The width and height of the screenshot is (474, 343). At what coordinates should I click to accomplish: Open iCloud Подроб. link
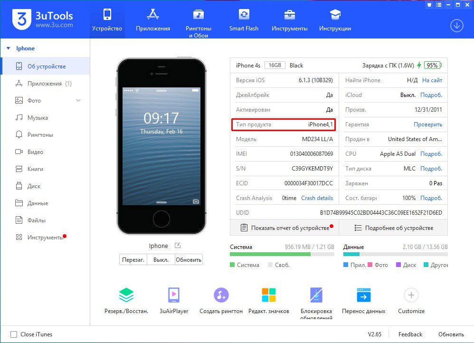pyautogui.click(x=431, y=95)
